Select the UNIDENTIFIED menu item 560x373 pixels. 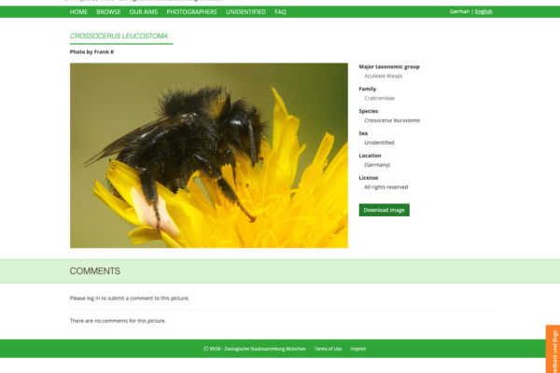coord(245,12)
